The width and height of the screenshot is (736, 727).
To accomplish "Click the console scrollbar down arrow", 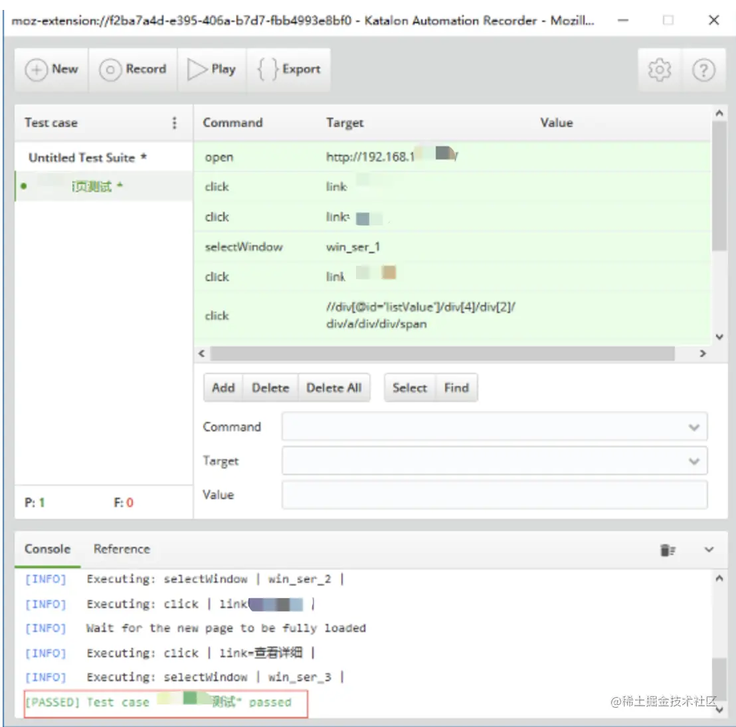I will [x=719, y=710].
